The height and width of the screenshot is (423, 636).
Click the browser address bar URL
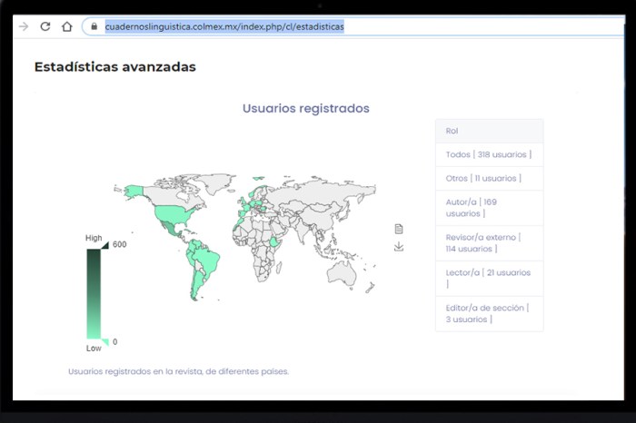click(224, 26)
